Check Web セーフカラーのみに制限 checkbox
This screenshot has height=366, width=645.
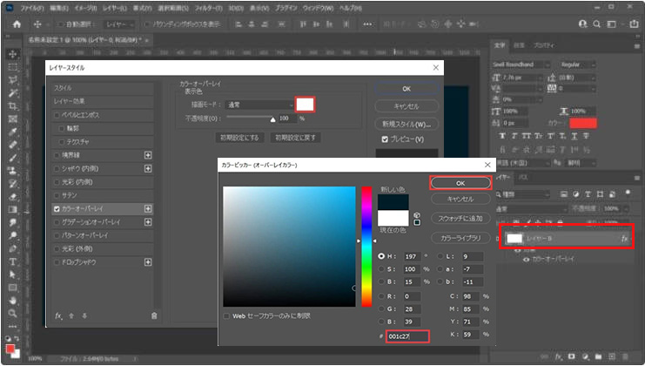click(226, 316)
